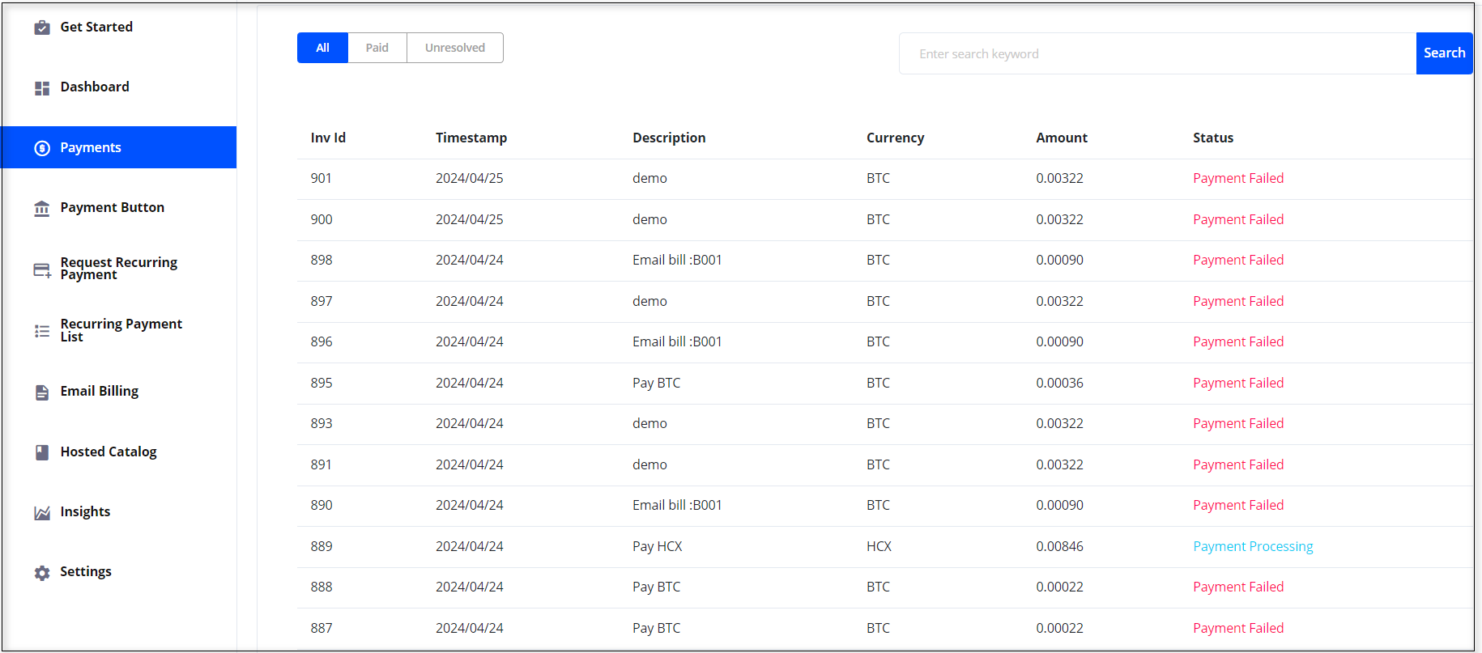The height and width of the screenshot is (653, 1482).
Task: Open Payment Processing status for invoice 889
Action: coord(1252,547)
